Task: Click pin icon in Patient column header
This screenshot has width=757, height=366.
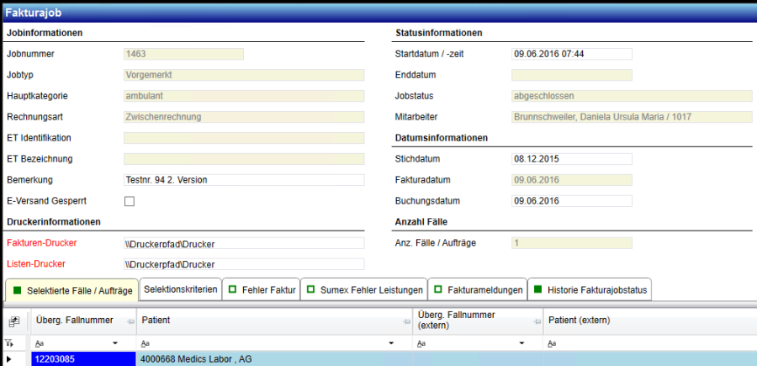Action: pos(403,321)
